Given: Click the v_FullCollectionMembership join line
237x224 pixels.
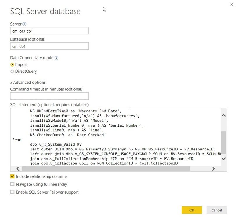Looking at the screenshot, I should point(112,159).
